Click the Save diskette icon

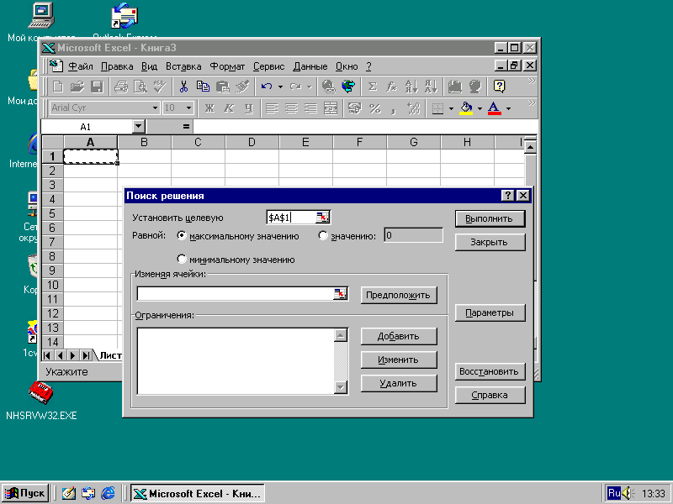pyautogui.click(x=97, y=87)
